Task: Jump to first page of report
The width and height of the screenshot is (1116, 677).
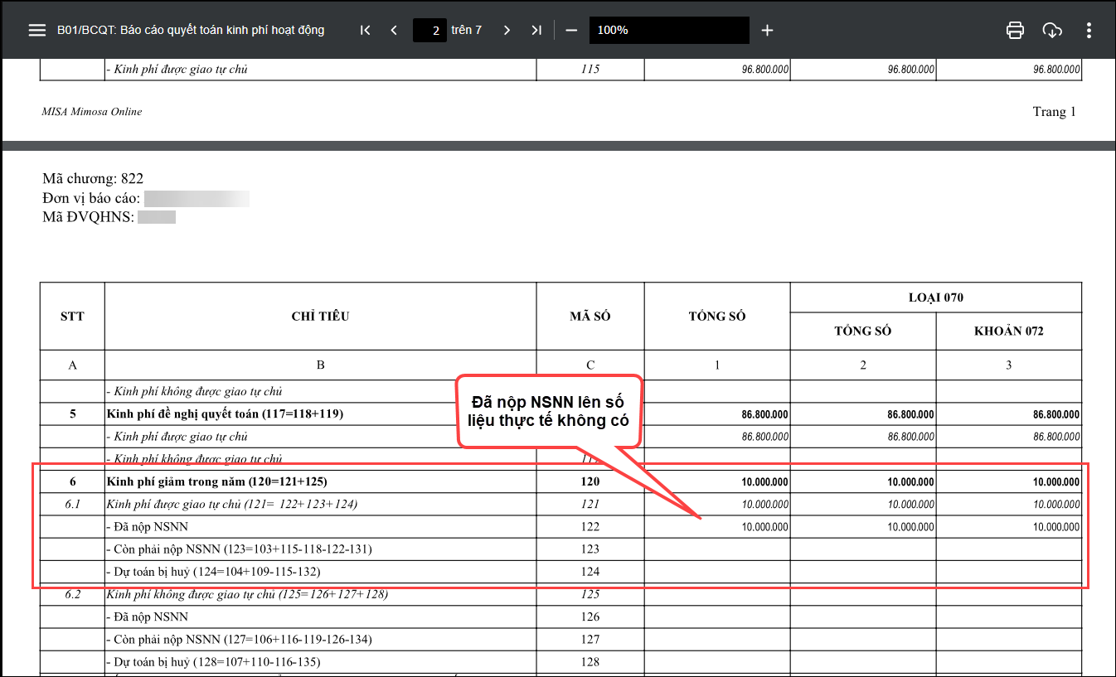Action: 365,30
